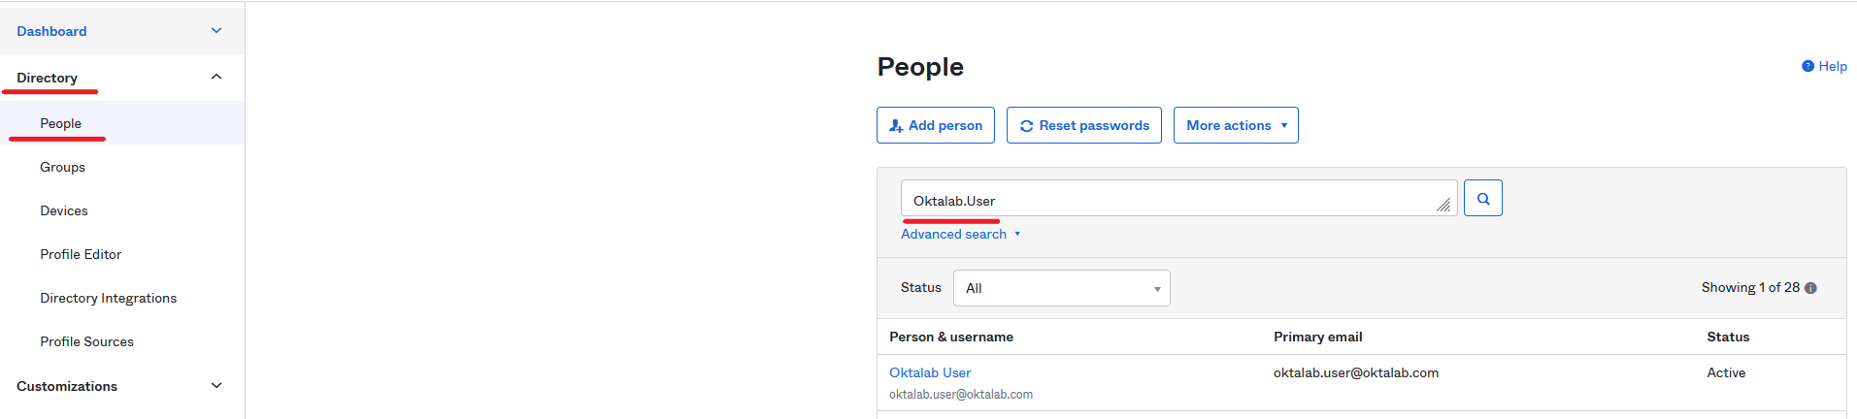
Task: Open Profile Editor from sidebar
Action: point(81,254)
